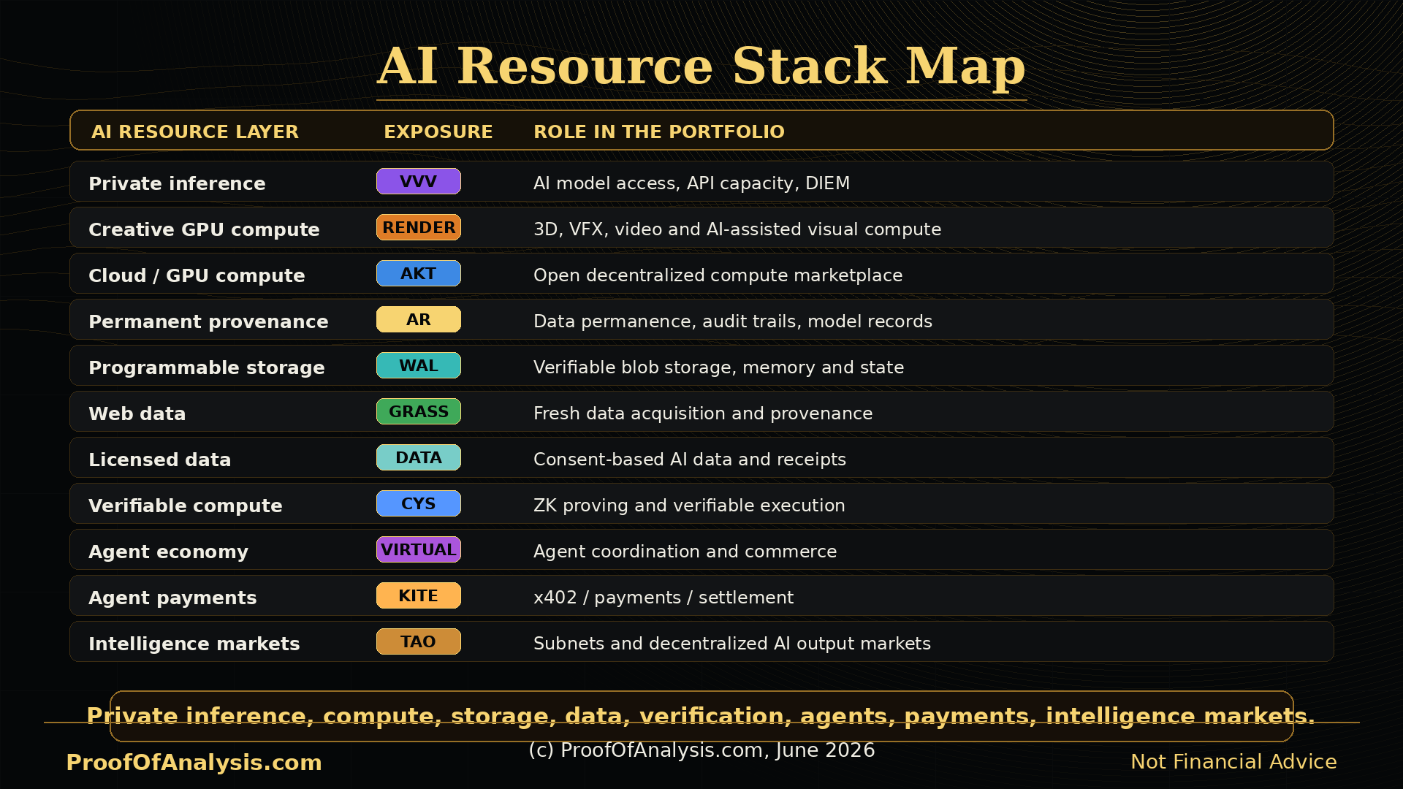Click 'Consent-based AI data and receipts' text
The height and width of the screenshot is (789, 1403).
coord(689,460)
